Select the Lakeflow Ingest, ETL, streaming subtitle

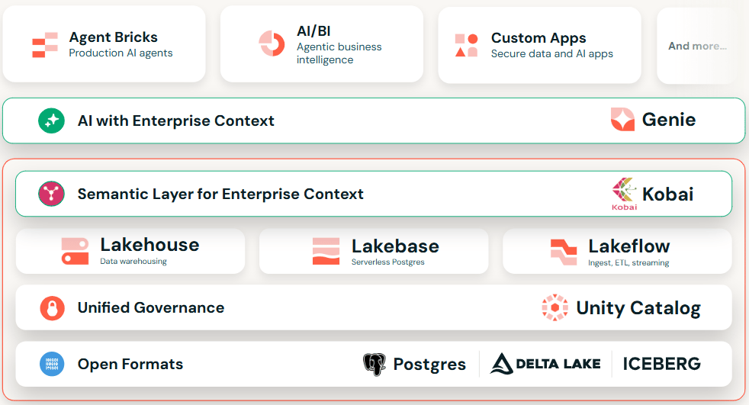(628, 263)
